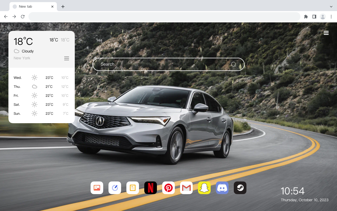Click the 10:54 clock display
This screenshot has width=337, height=211.
tap(293, 191)
